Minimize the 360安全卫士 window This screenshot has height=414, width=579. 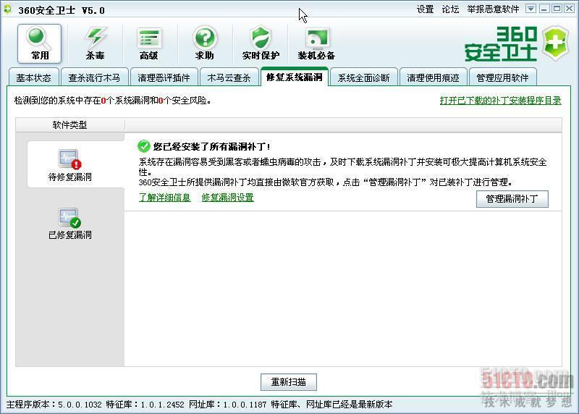point(544,9)
